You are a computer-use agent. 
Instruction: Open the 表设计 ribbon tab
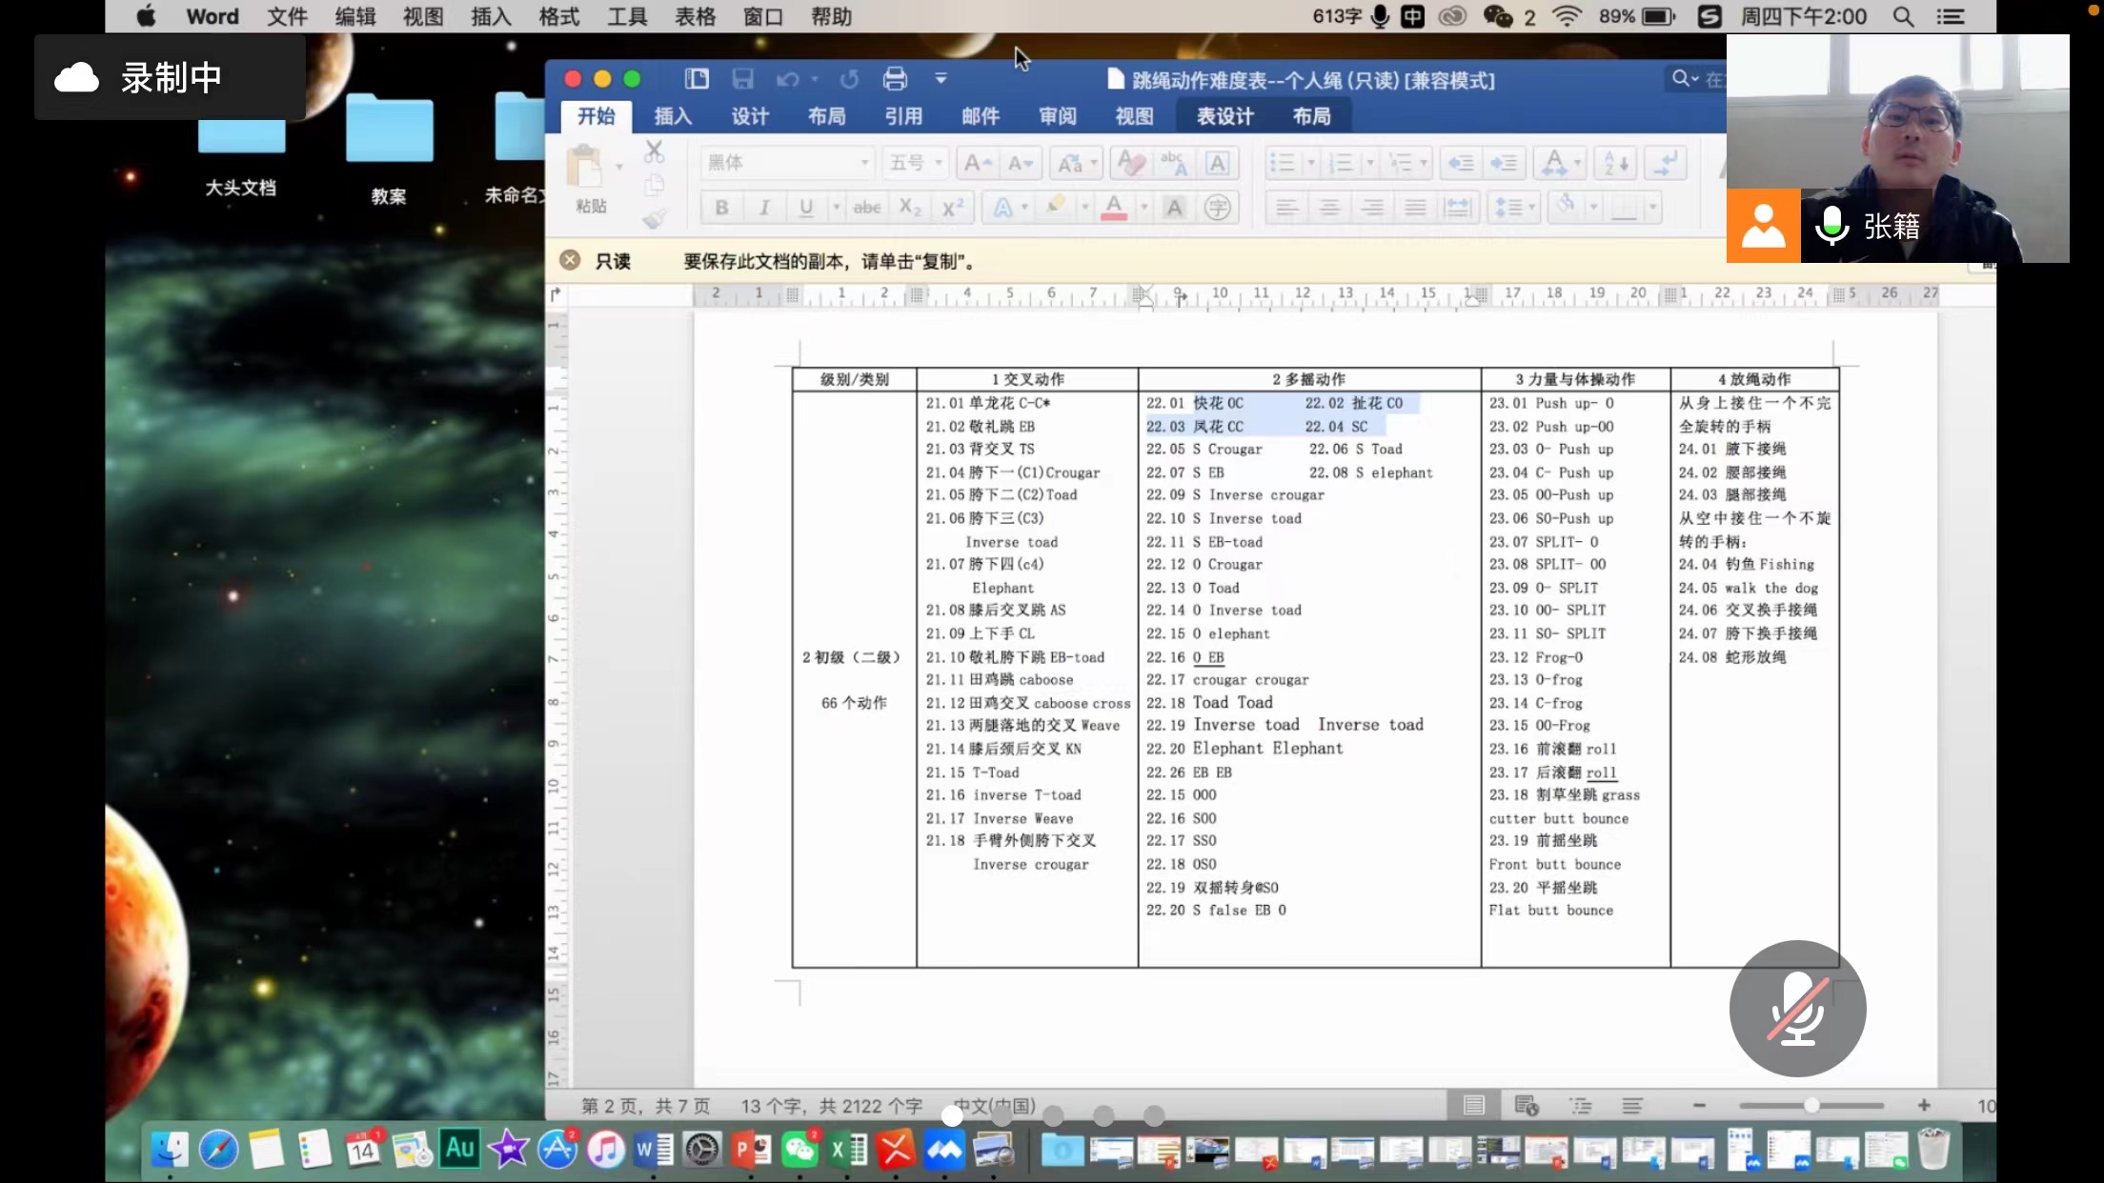click(1225, 116)
